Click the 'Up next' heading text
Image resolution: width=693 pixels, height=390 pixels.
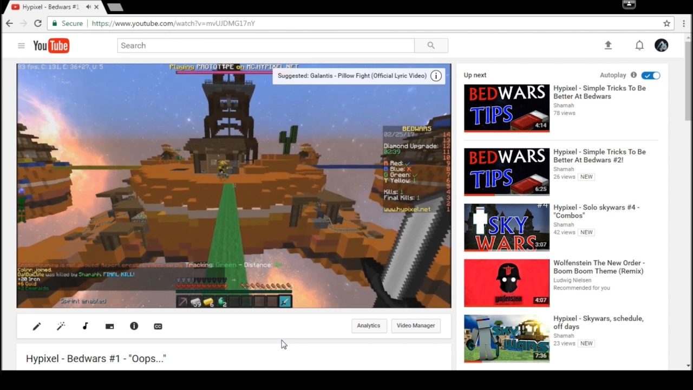[475, 75]
